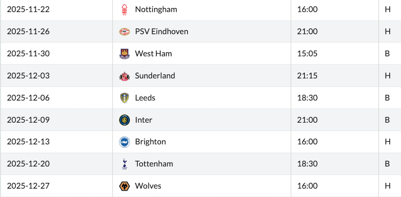Open the Nottingham team name link

pyautogui.click(x=156, y=9)
